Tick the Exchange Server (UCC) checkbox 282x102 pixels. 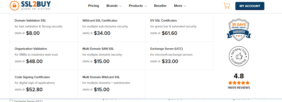click(x=11, y=101)
